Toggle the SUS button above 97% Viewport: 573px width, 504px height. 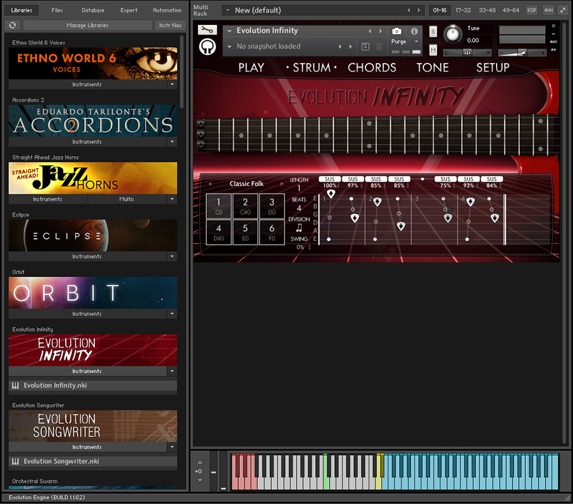coord(353,179)
